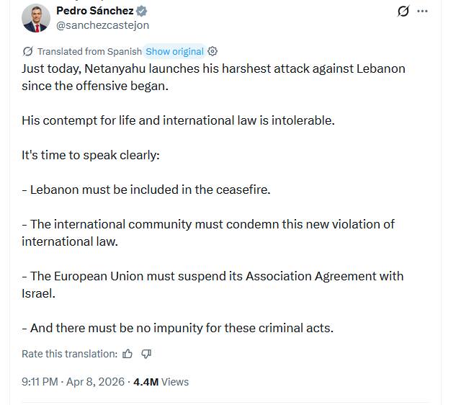Open Pedro Sánchez's profile picture
This screenshot has height=405, width=456.
point(36,18)
